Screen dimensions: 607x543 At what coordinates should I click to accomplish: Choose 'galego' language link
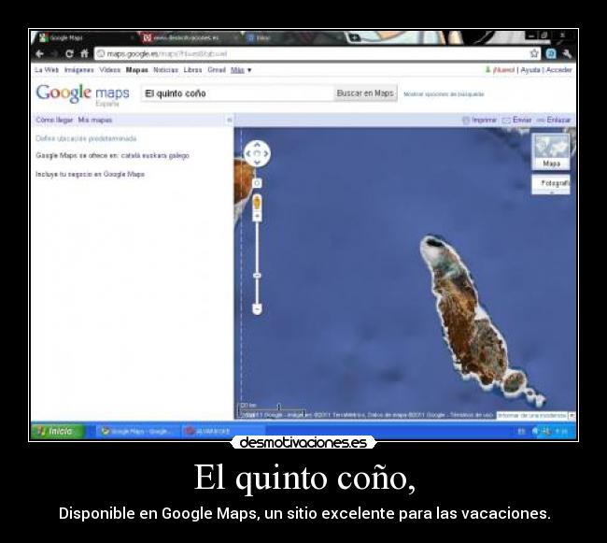179,156
